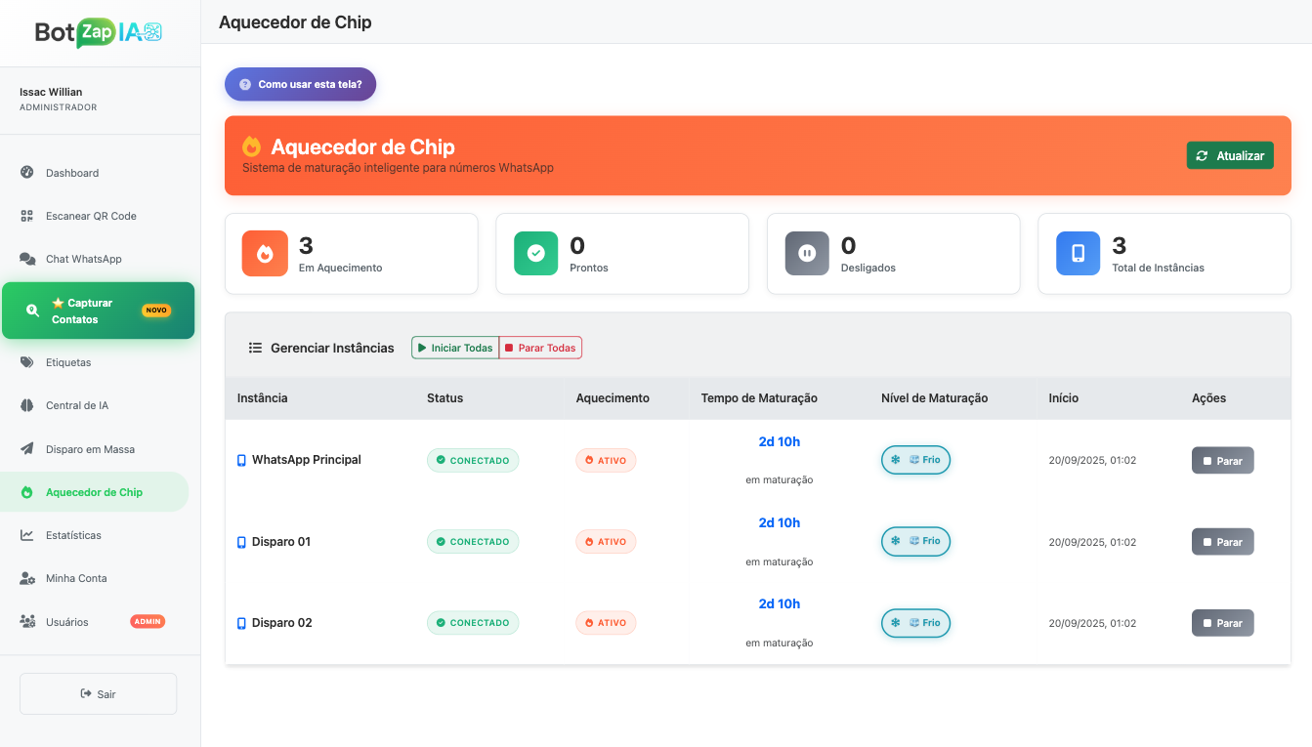Click Iniciar Todas to start all instances
Screen dimensions: 1312x747
(x=455, y=347)
